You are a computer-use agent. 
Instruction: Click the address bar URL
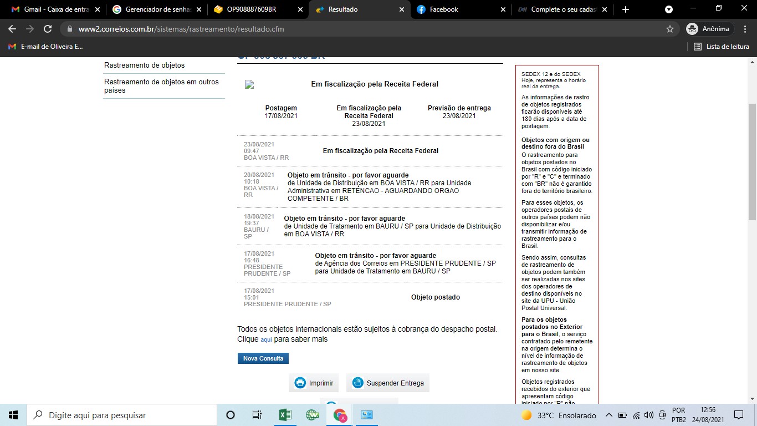click(181, 29)
